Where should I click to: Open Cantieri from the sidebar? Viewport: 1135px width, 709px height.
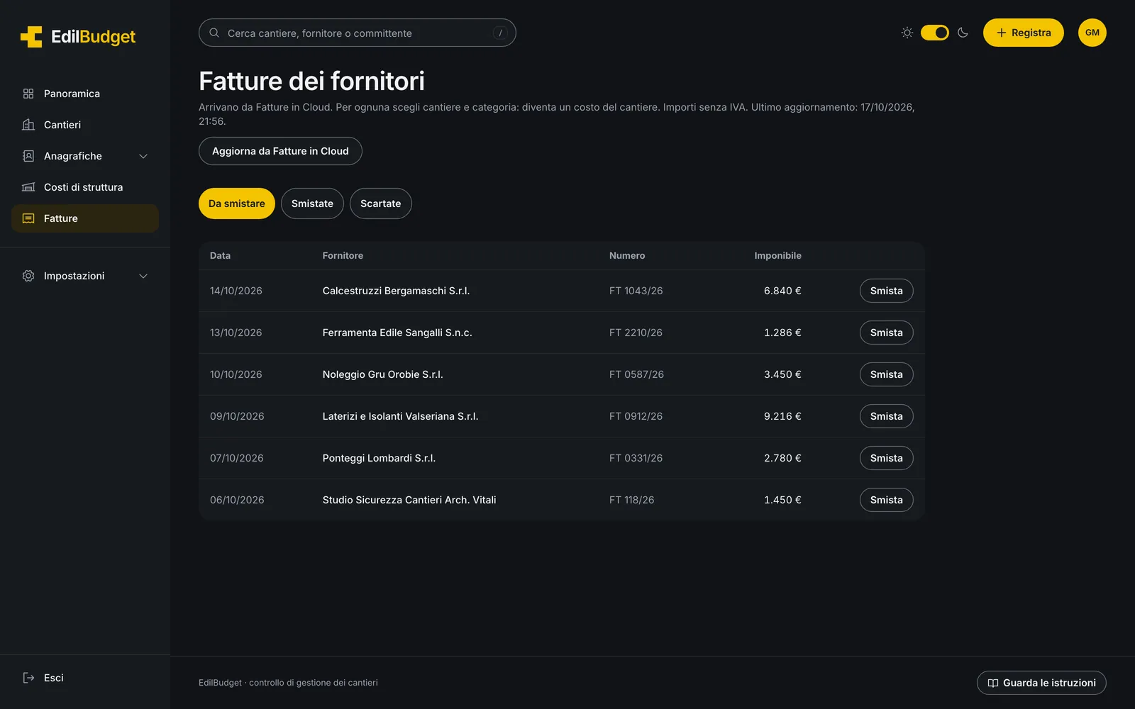pyautogui.click(x=85, y=125)
